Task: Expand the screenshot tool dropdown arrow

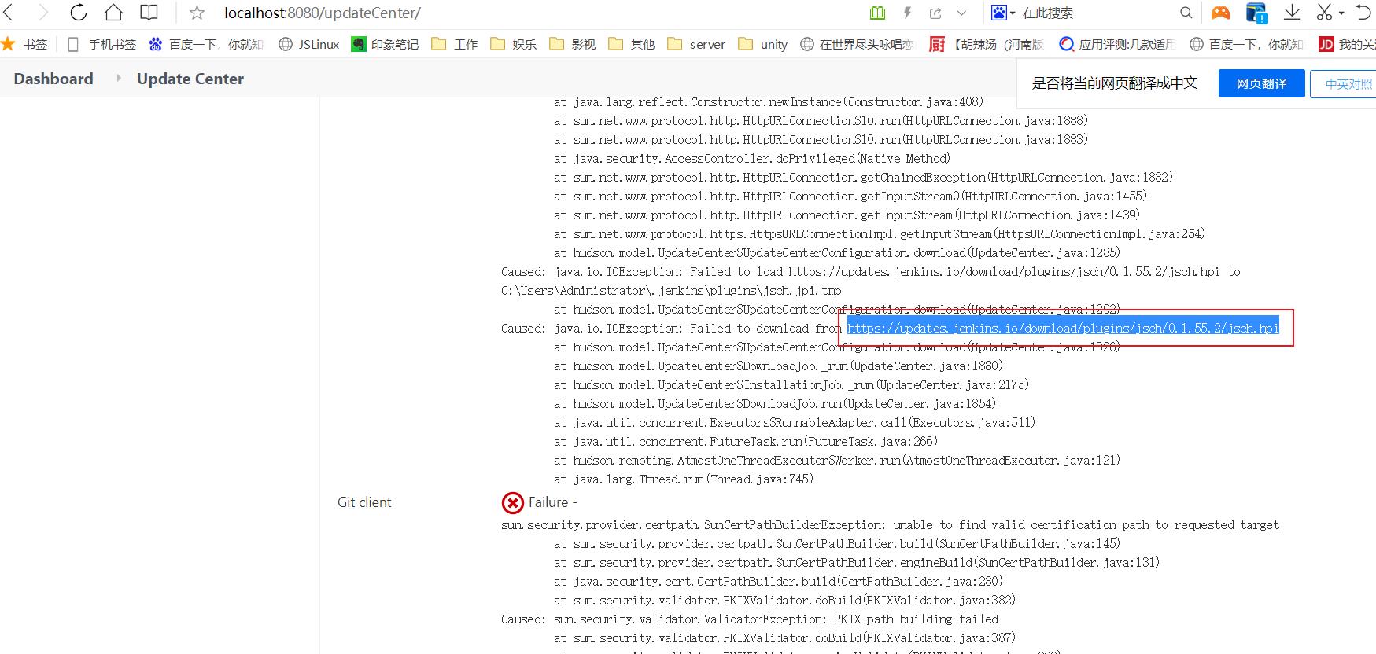Action: [x=1341, y=13]
